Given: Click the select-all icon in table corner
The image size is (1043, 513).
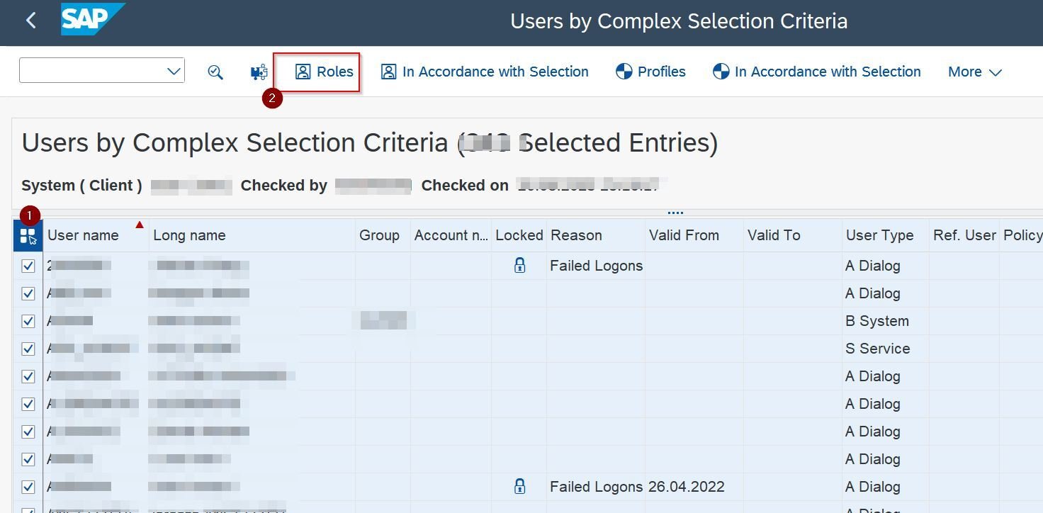Looking at the screenshot, I should (28, 236).
